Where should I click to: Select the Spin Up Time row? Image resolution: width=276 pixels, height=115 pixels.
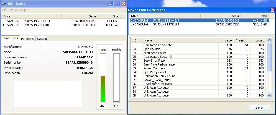pos(199,49)
